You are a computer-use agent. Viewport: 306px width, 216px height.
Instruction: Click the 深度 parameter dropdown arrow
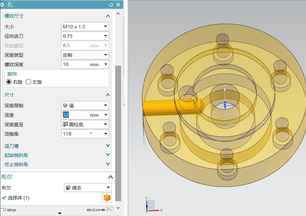coord(106,115)
